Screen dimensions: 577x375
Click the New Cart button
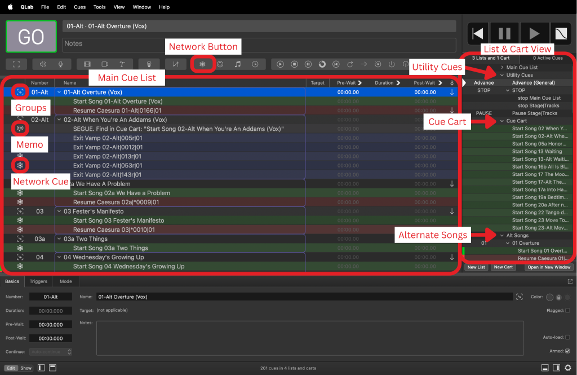point(503,267)
